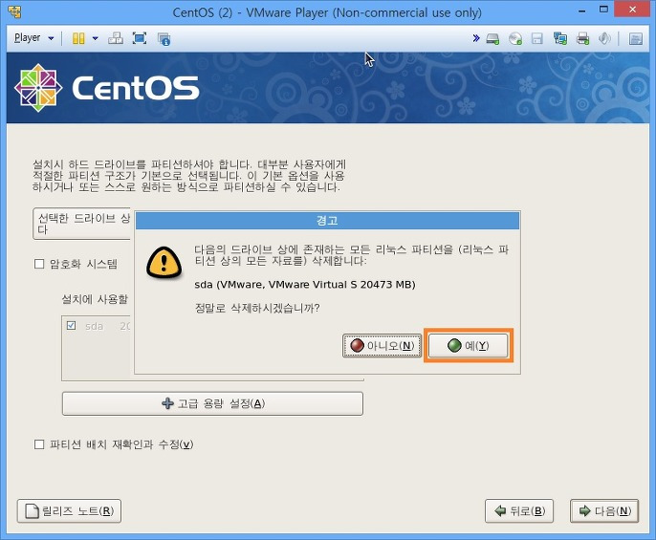Click the message log icon at far right
The image size is (656, 540).
(636, 39)
